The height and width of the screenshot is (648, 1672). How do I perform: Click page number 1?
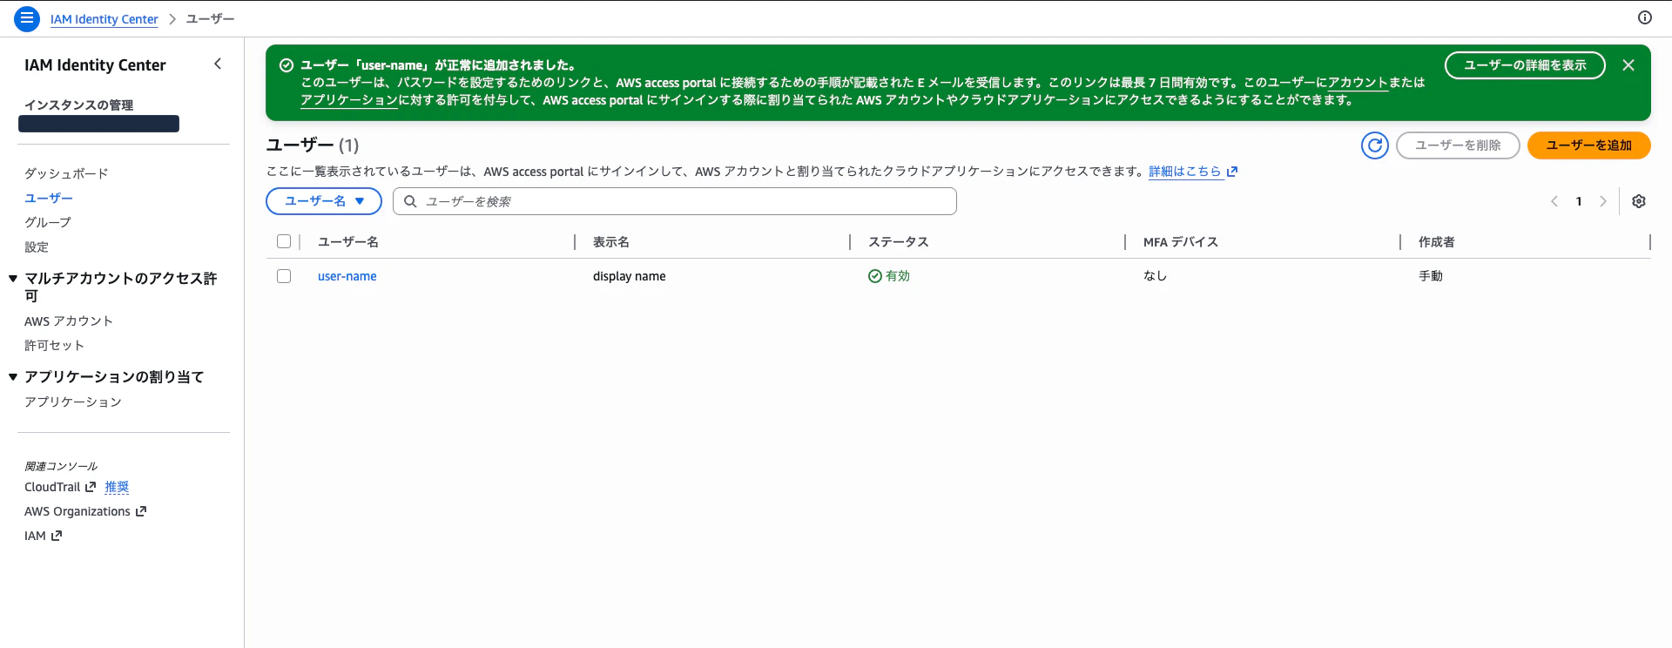(1579, 201)
